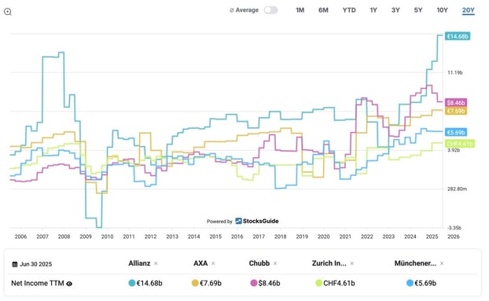Select the 20Y time range
The height and width of the screenshot is (301, 489).
468,10
